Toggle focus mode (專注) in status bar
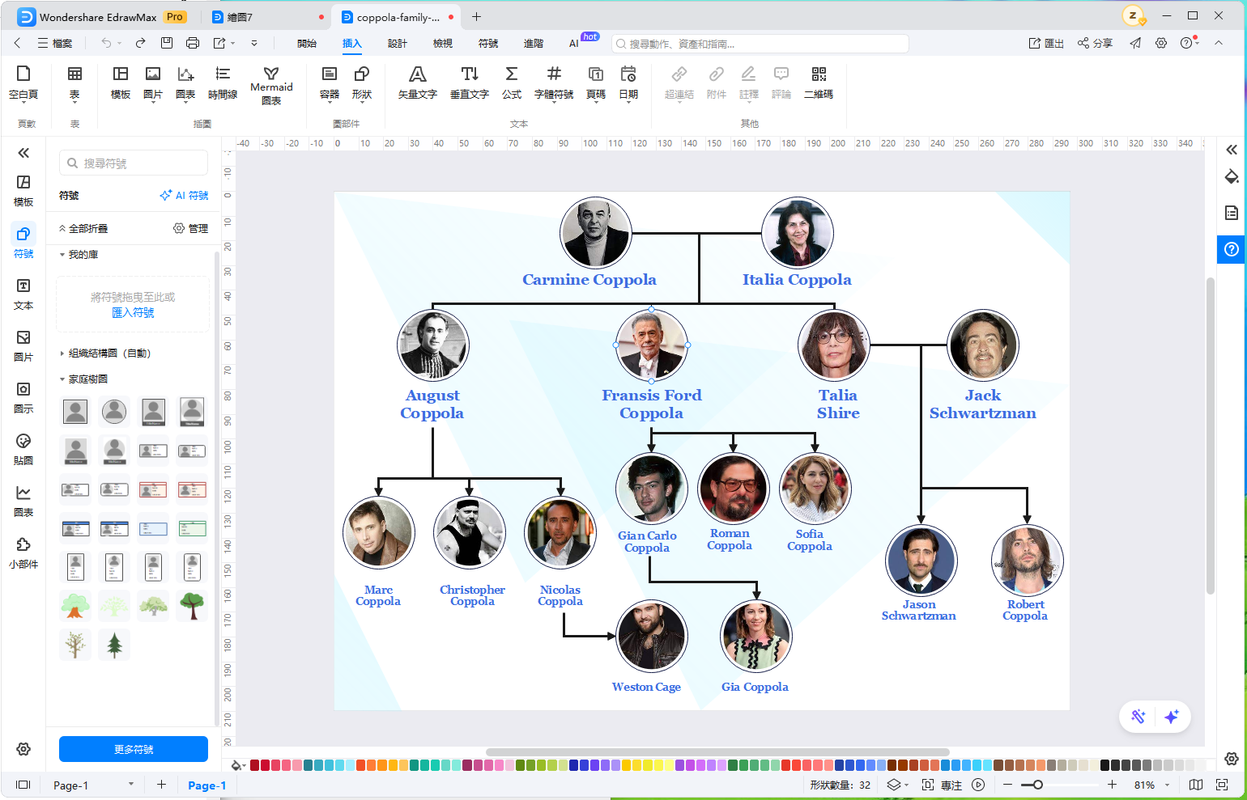1247x800 pixels. (943, 785)
